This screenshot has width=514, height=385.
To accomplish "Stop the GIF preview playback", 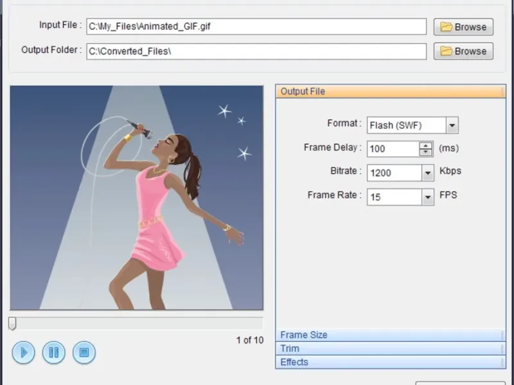I will coord(84,352).
